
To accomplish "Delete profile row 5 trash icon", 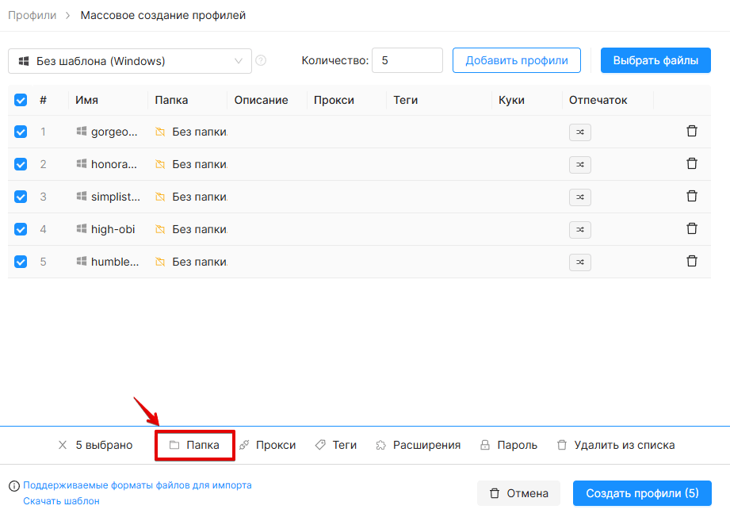I will click(692, 262).
